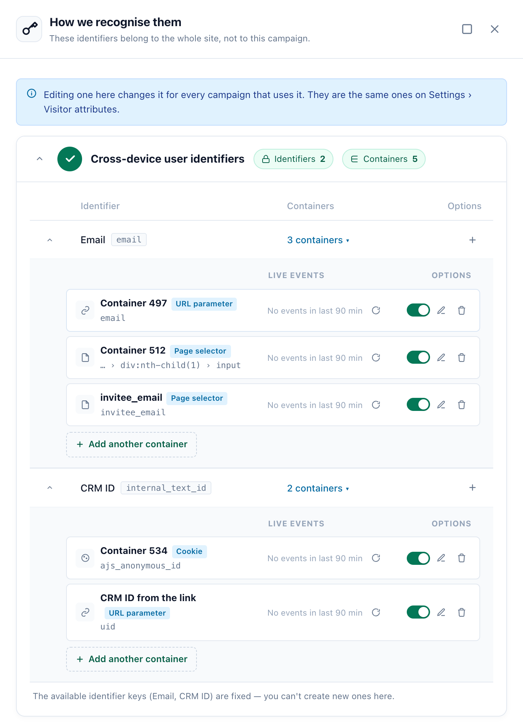Viewport: 523px width, 726px height.
Task: Click the page icon for Container 512
Action: pos(85,358)
